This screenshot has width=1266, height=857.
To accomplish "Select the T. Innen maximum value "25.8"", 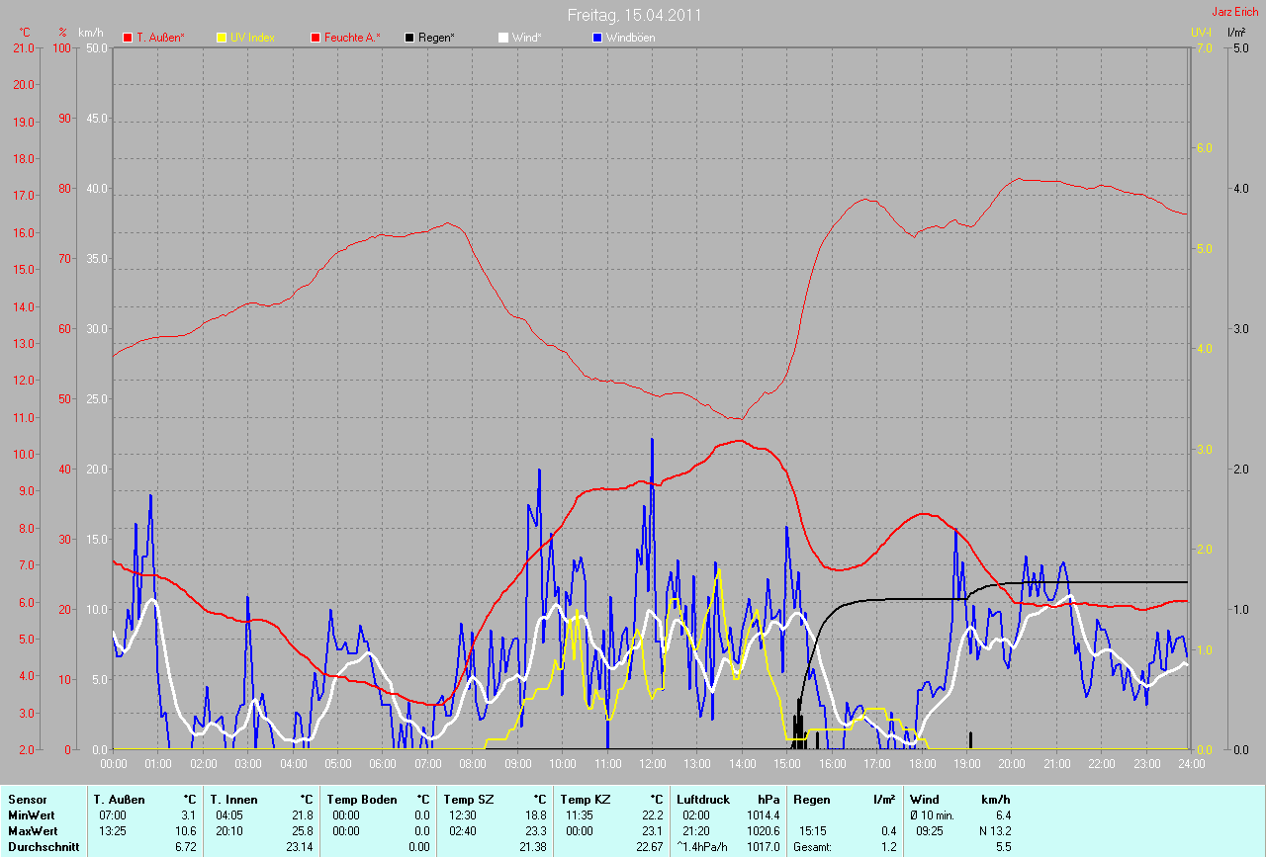I will (304, 830).
